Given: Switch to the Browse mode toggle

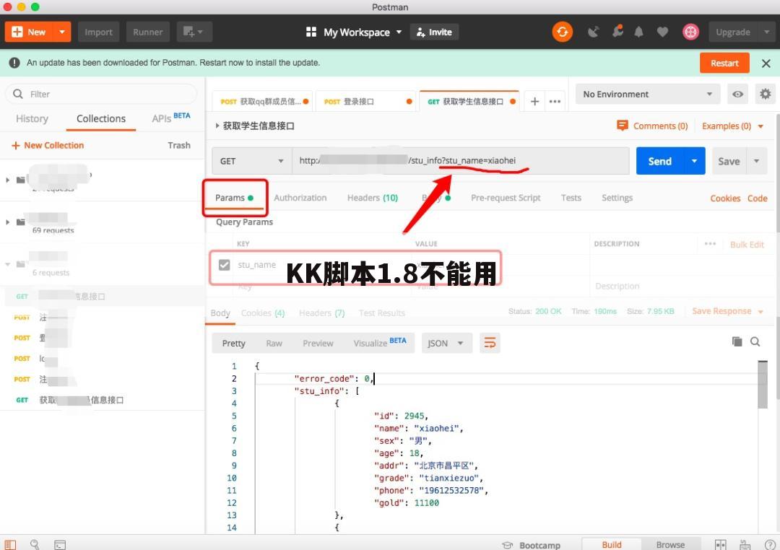Looking at the screenshot, I should click(x=670, y=544).
